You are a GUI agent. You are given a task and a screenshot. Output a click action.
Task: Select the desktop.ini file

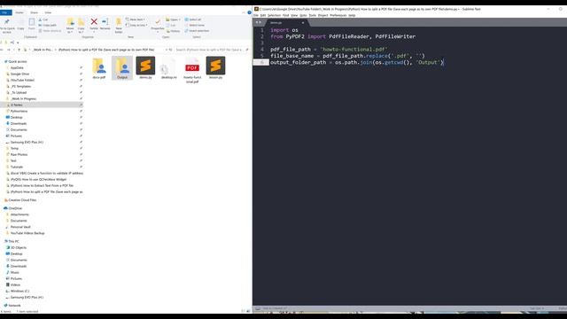click(x=169, y=67)
